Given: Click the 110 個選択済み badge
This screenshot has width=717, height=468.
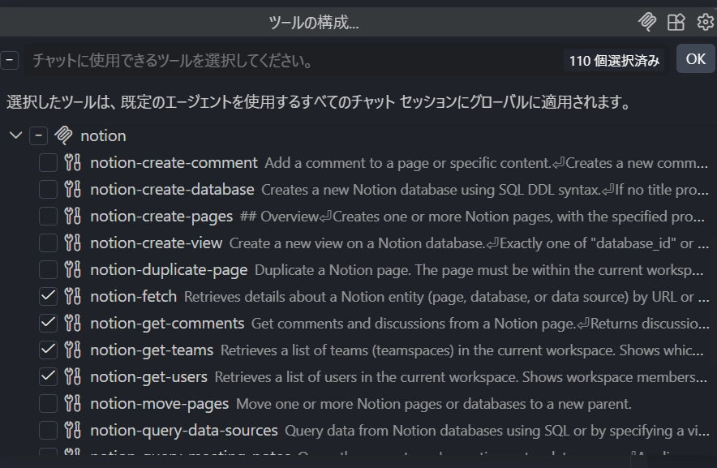Looking at the screenshot, I should tap(614, 60).
